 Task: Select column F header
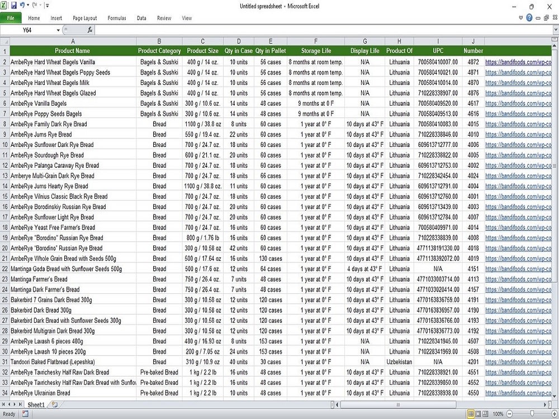315,41
